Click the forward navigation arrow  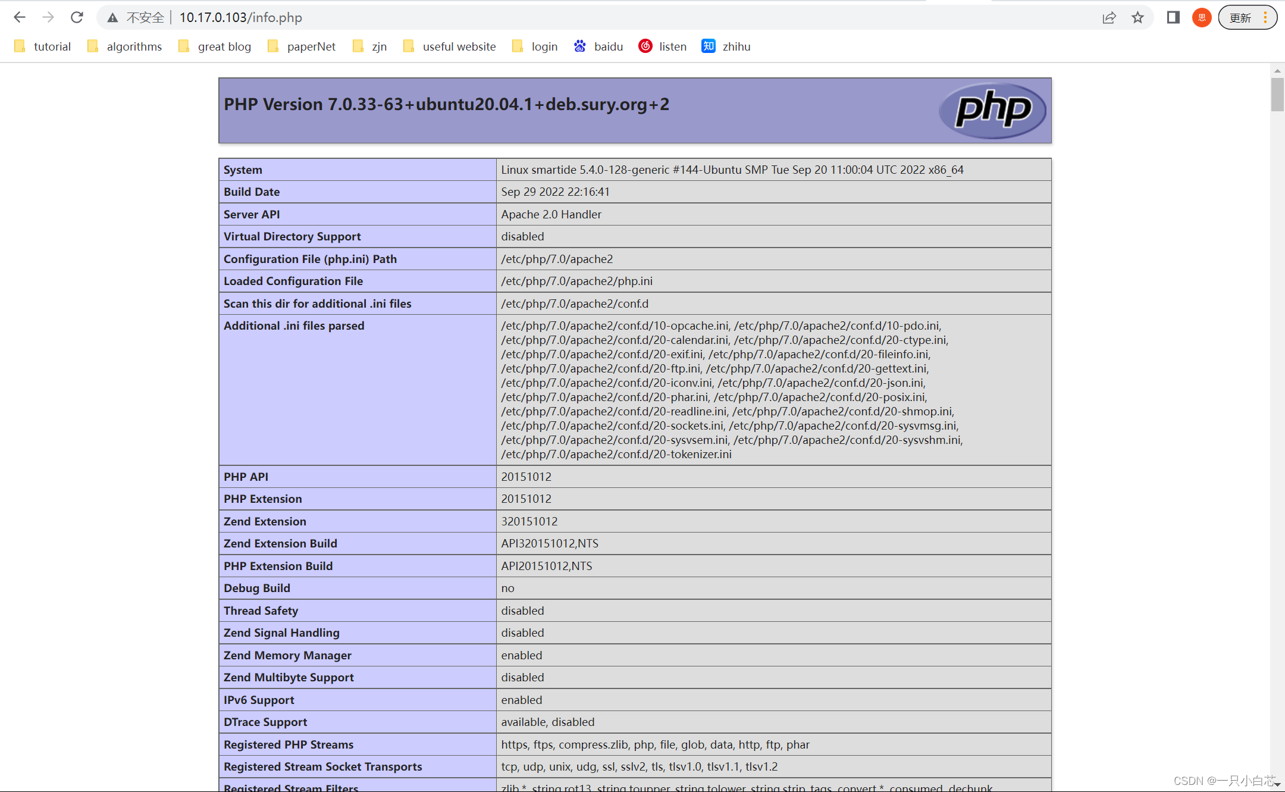tap(48, 17)
